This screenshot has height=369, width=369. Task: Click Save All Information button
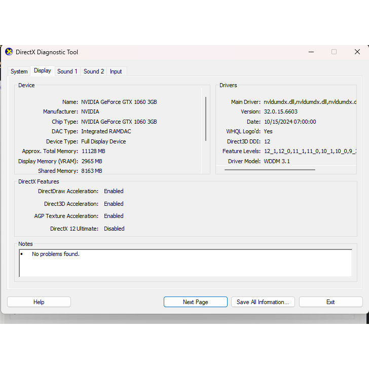click(x=263, y=302)
